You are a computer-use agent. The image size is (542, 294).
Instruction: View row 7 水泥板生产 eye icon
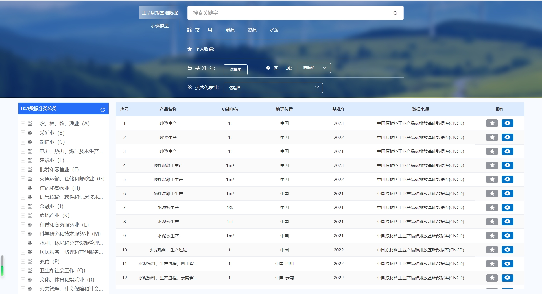click(507, 208)
